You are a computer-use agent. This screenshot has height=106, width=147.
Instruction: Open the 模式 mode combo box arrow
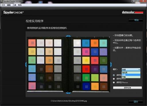[x=139, y=70]
